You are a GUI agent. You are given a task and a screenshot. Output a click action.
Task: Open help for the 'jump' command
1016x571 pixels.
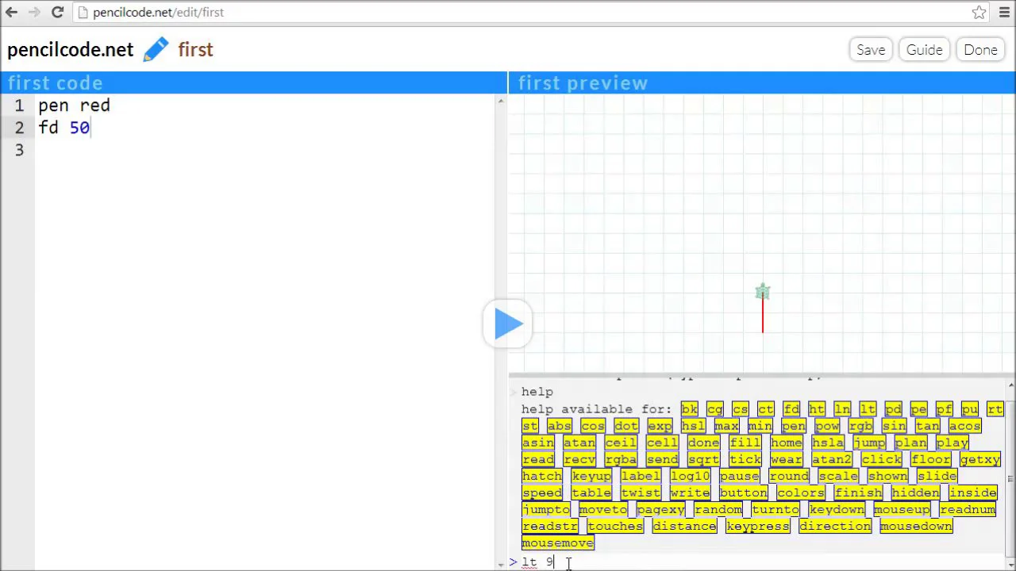click(869, 443)
